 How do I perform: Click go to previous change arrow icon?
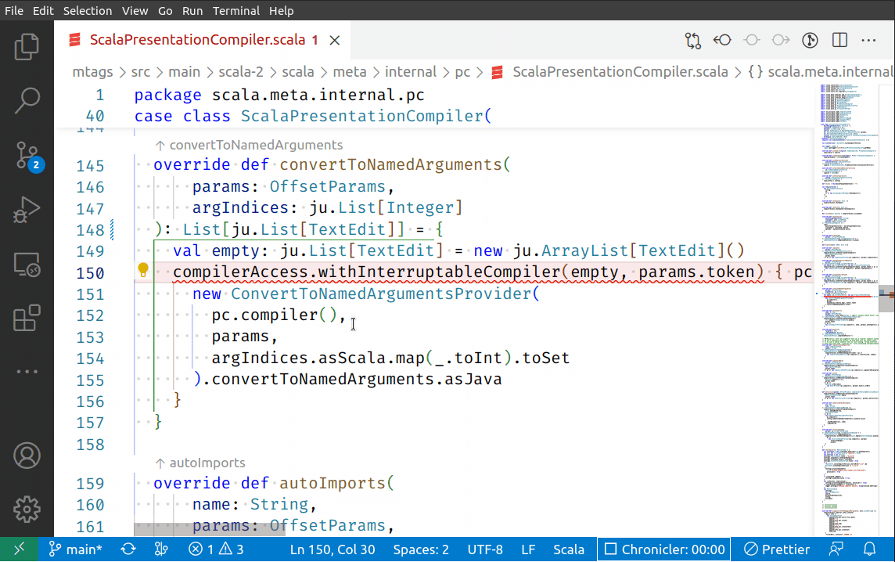pyautogui.click(x=722, y=40)
